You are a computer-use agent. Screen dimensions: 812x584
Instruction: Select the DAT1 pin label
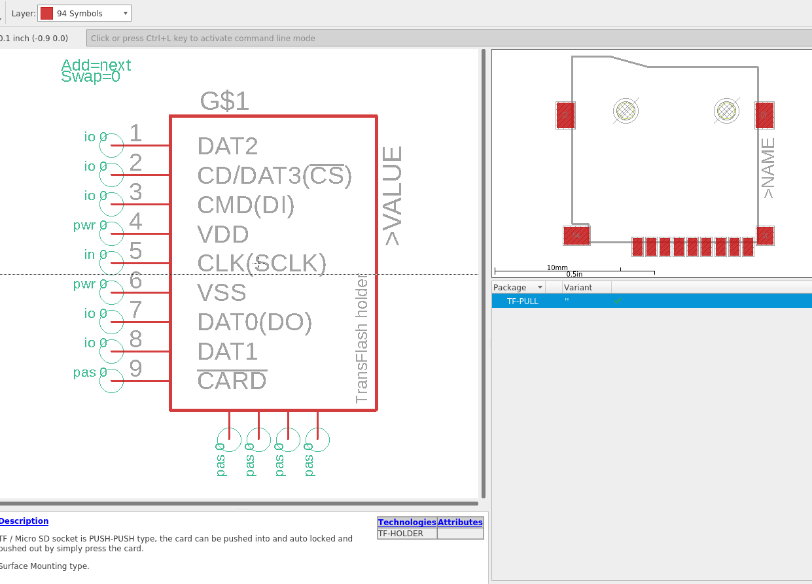228,351
